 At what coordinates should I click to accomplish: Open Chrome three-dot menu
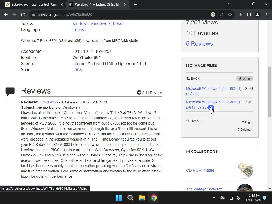tap(266, 15)
